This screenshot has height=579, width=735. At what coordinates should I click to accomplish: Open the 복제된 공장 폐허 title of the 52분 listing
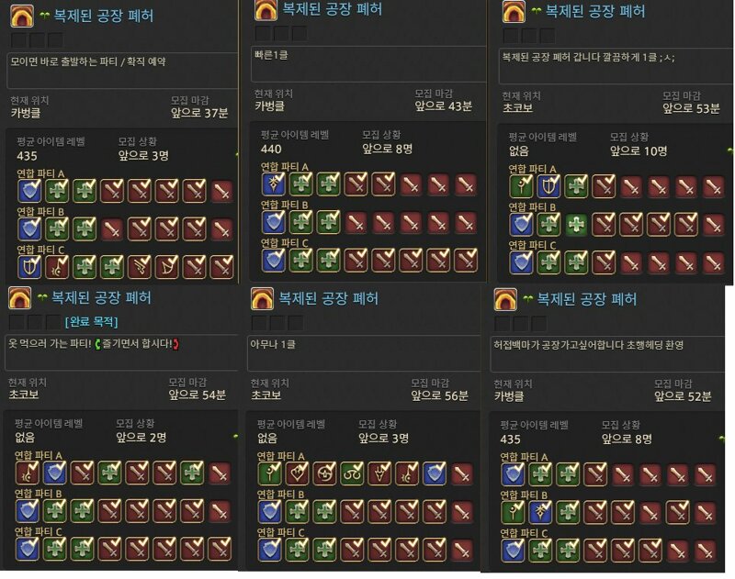pos(586,299)
